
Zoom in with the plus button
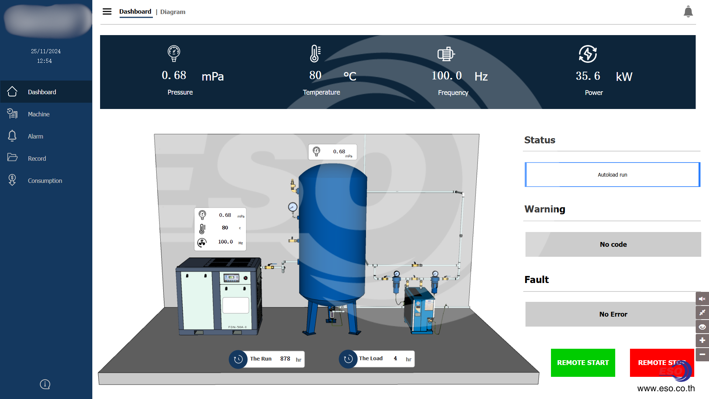pos(702,340)
